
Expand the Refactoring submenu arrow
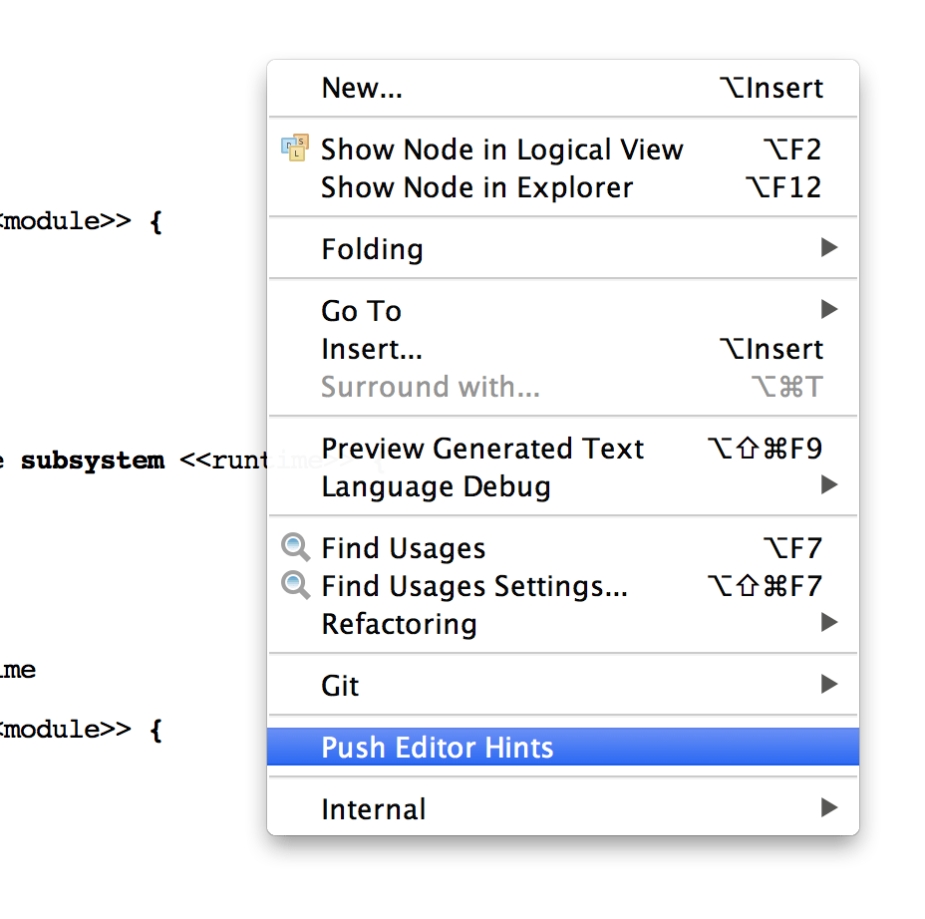pos(828,623)
